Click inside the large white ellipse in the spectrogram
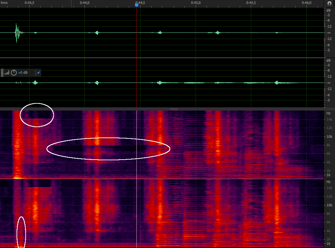Viewport: 335px width, 248px height. pos(108,149)
